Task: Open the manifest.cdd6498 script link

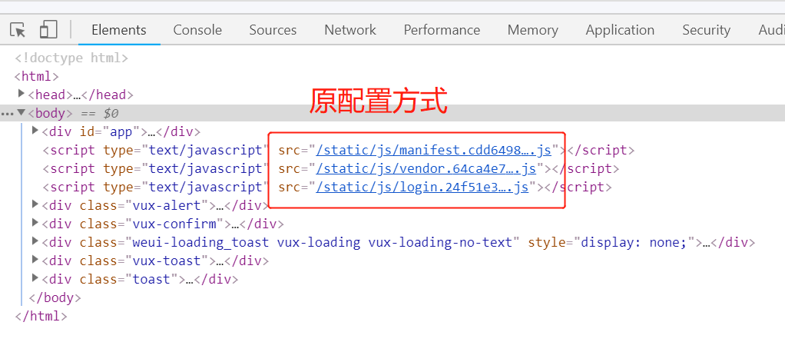Action: [x=434, y=150]
